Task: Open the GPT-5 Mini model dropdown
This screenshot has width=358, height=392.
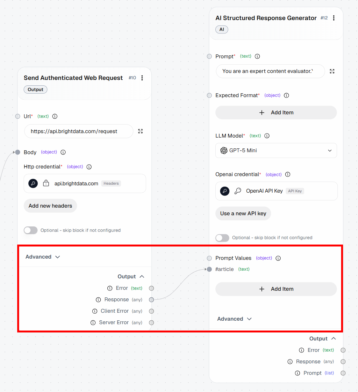Action: [x=276, y=151]
